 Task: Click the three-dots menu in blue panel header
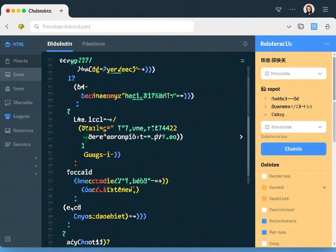click(x=326, y=44)
